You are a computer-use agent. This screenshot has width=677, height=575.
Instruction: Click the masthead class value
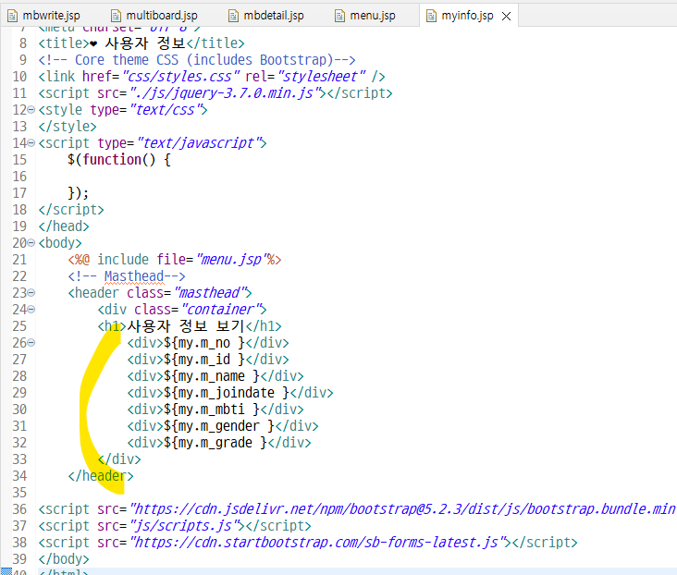[210, 293]
